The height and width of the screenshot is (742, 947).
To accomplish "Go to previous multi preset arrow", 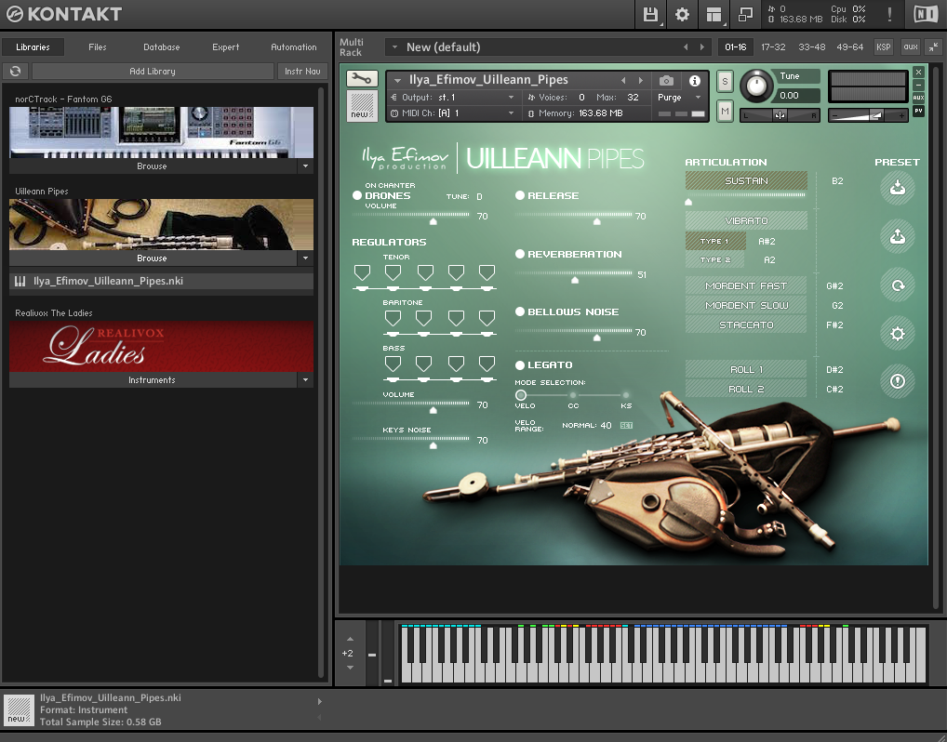I will [x=686, y=47].
